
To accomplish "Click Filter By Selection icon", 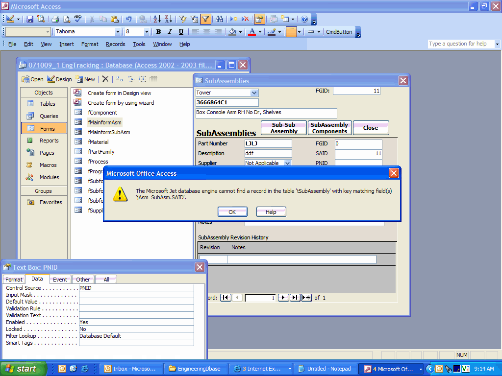I will (x=183, y=19).
